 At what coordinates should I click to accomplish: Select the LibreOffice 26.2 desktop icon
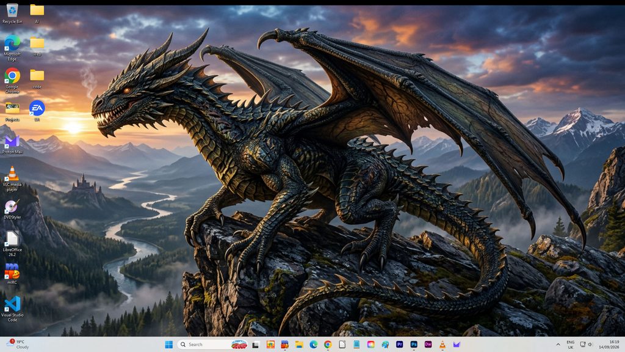12,243
